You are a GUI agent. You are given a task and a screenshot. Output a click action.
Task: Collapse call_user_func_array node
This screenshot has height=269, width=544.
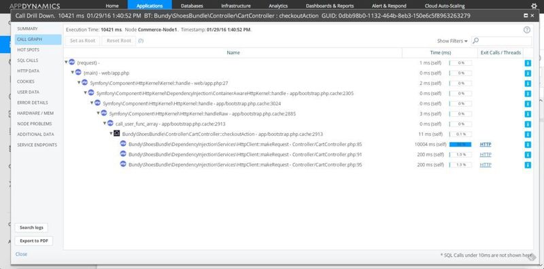(105, 124)
